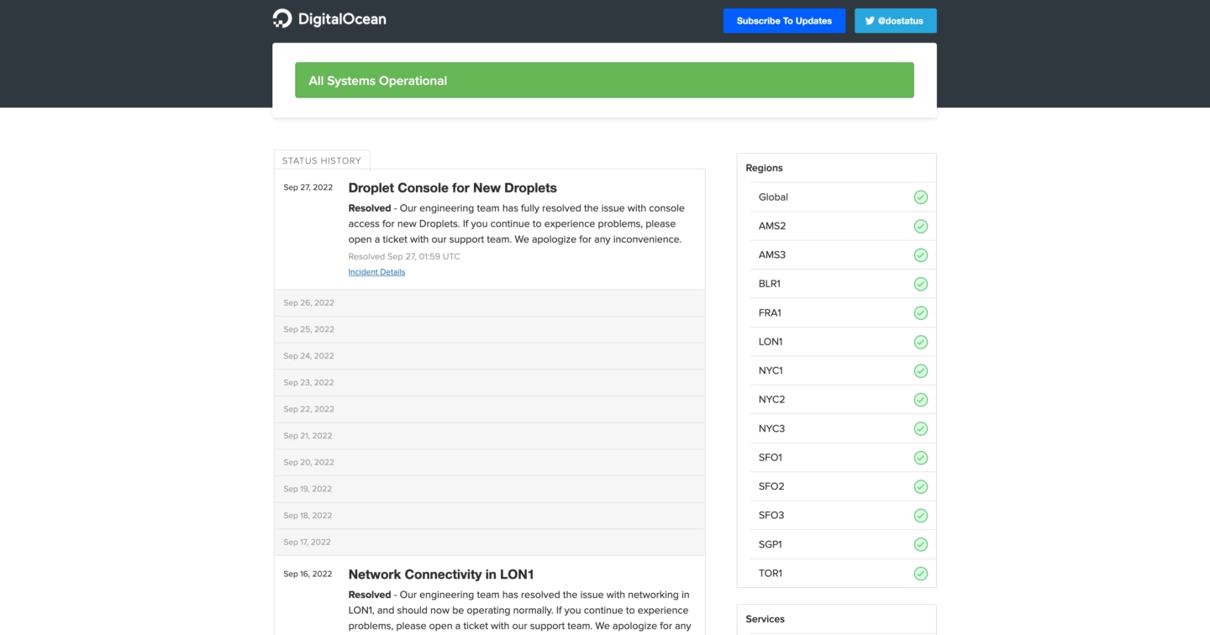
Task: Click the Sep 25, 2022 history row
Action: [490, 329]
